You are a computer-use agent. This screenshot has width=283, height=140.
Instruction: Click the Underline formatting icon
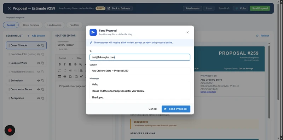pyautogui.click(x=70, y=64)
